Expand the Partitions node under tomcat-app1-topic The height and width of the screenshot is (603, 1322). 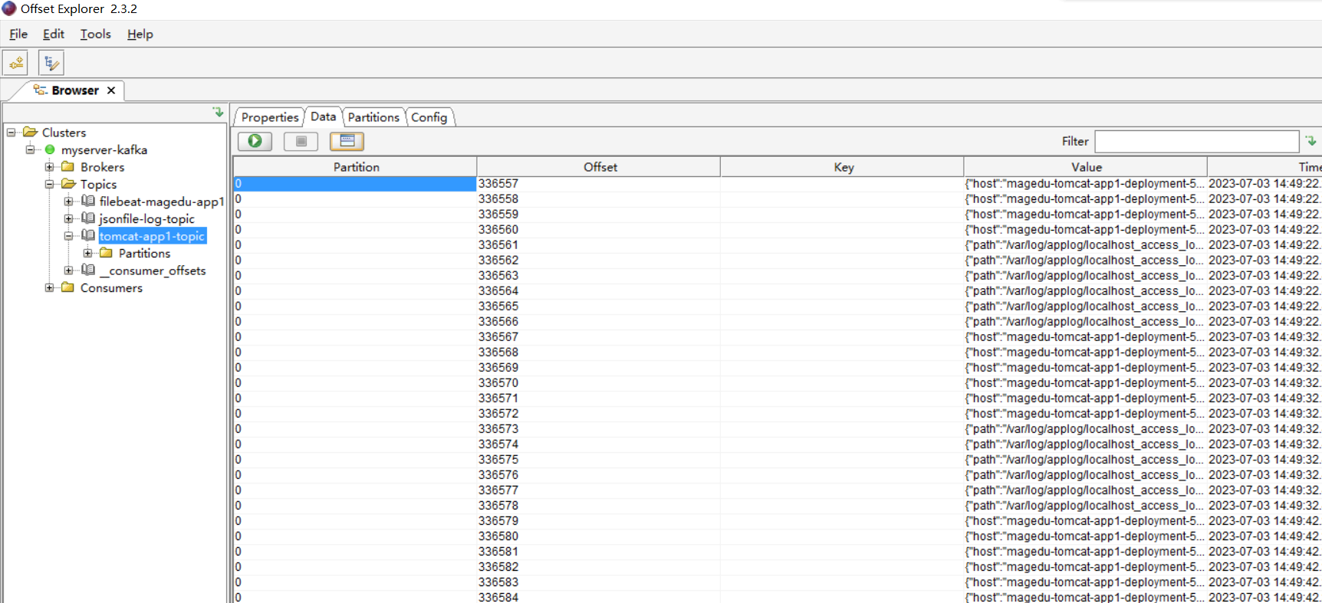pos(87,253)
